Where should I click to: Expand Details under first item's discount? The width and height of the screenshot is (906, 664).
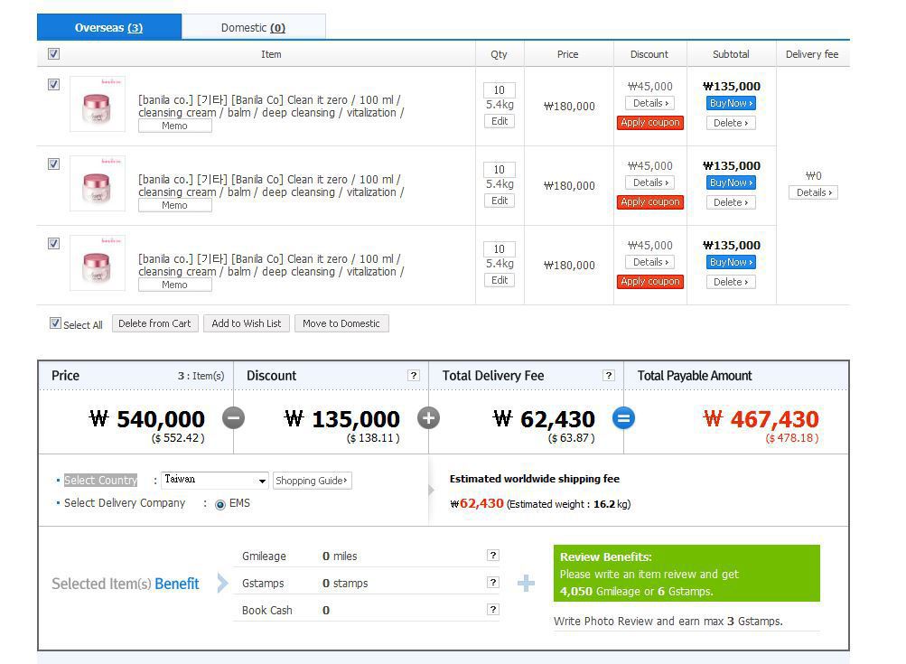click(x=650, y=103)
